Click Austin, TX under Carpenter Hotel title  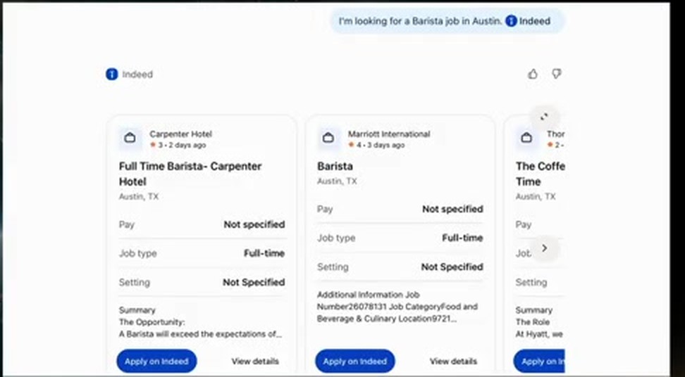click(139, 196)
